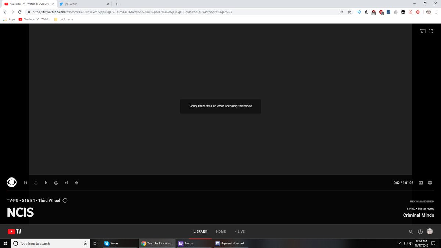Screen dimensions: 441x248
Task: Open the blue P extension
Action: 388,12
